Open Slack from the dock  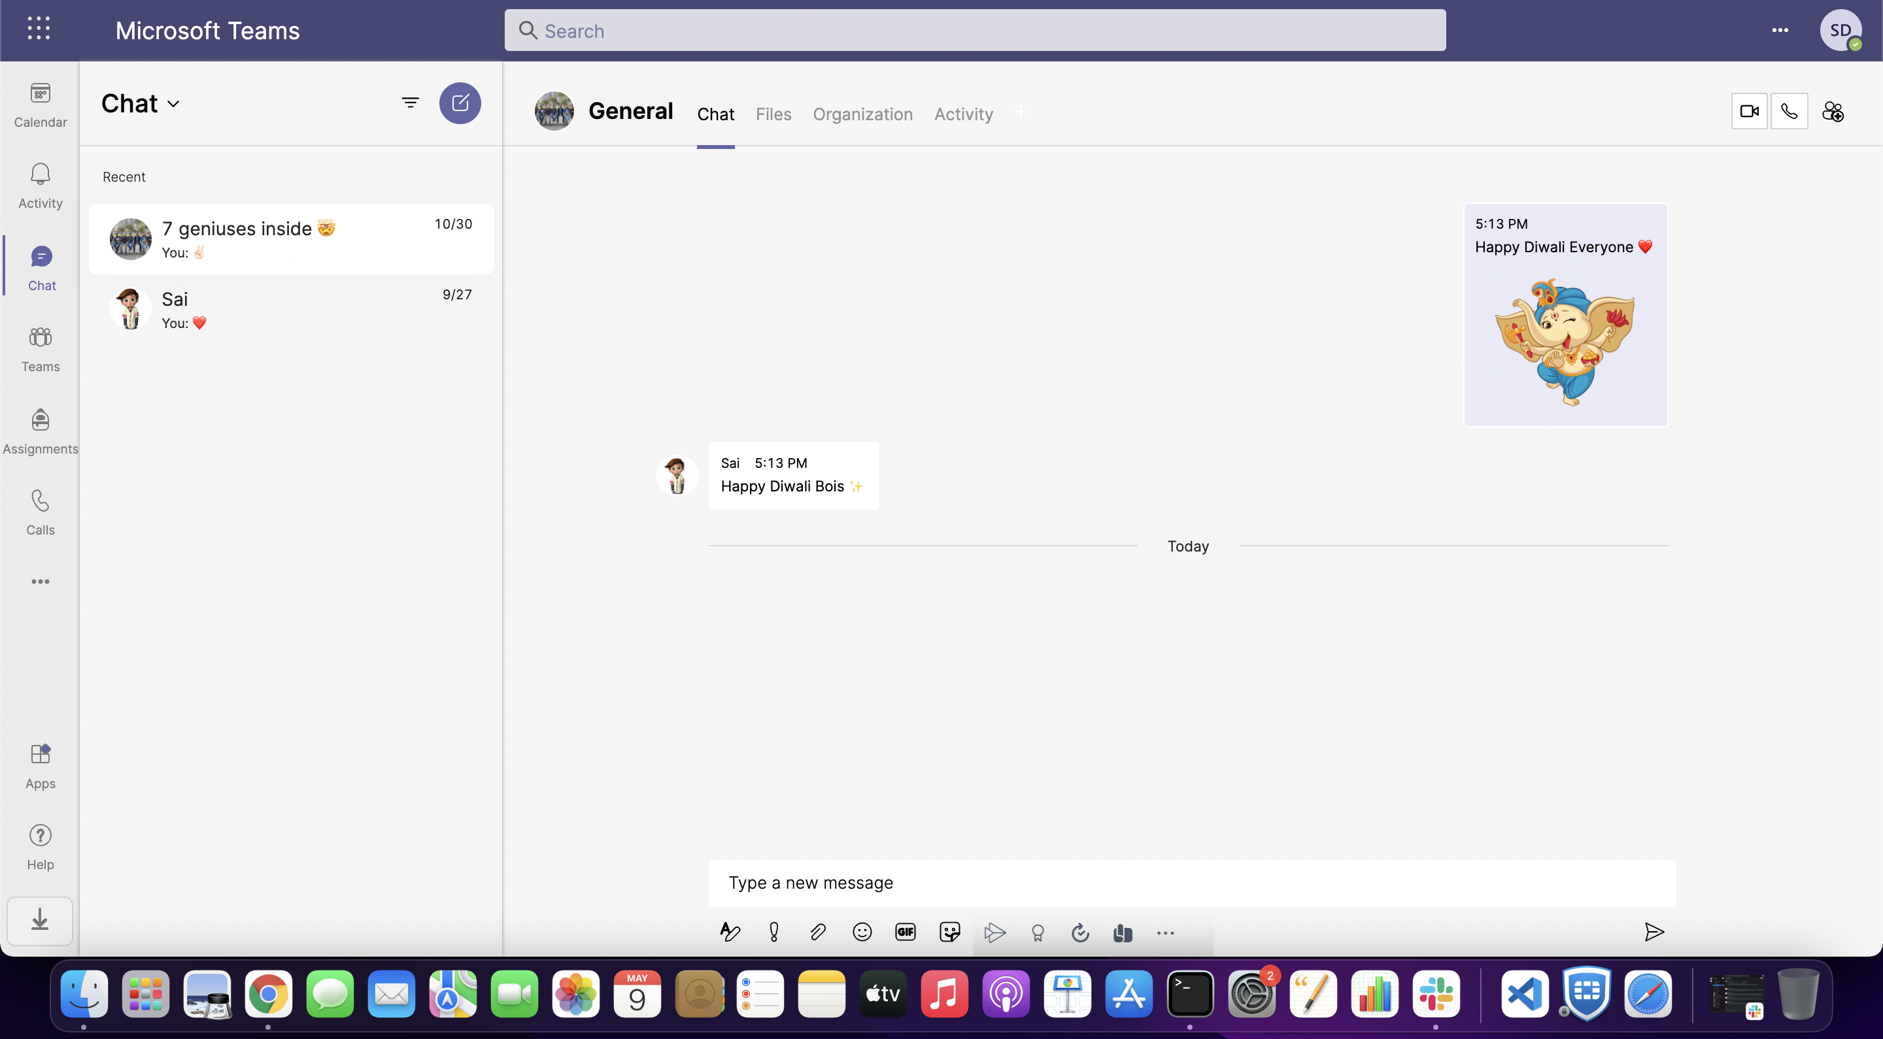(x=1436, y=994)
